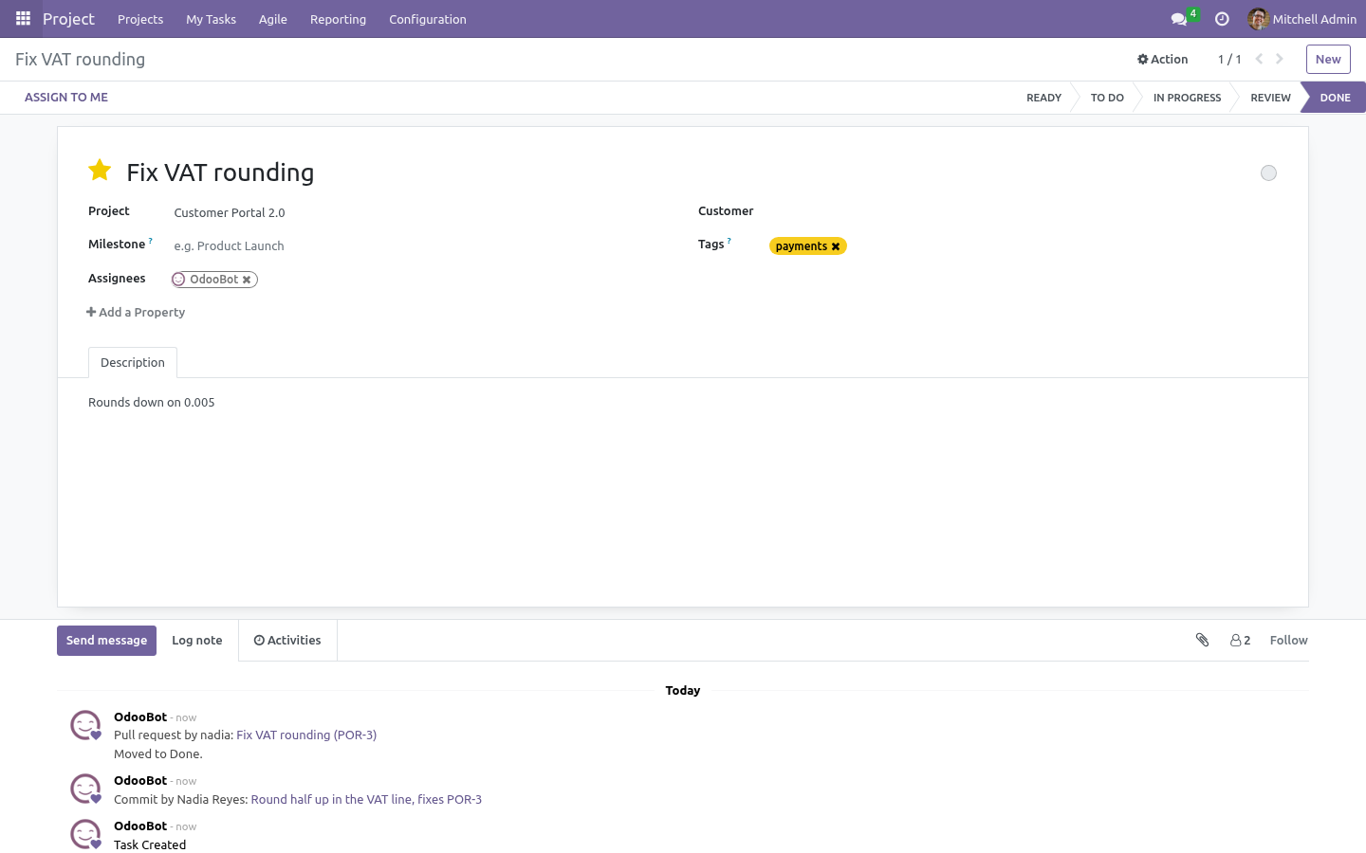Click Mitchell Admin user name

[x=1314, y=19]
